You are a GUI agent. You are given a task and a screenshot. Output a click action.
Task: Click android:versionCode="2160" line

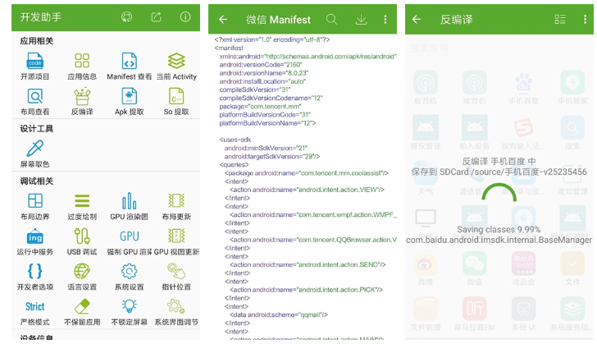coord(261,65)
